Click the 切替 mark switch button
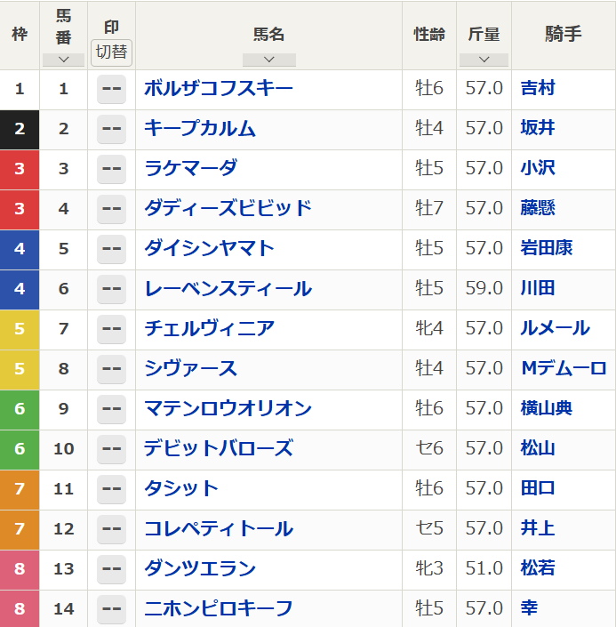This screenshot has width=616, height=627. (x=111, y=52)
